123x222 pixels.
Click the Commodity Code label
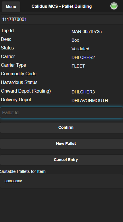click(19, 74)
